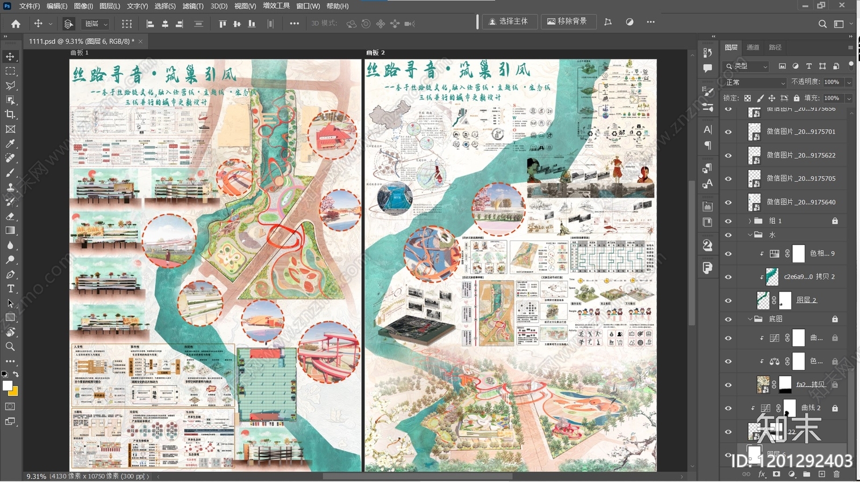The image size is (860, 482).
Task: Click create new layer icon
Action: pyautogui.click(x=821, y=474)
